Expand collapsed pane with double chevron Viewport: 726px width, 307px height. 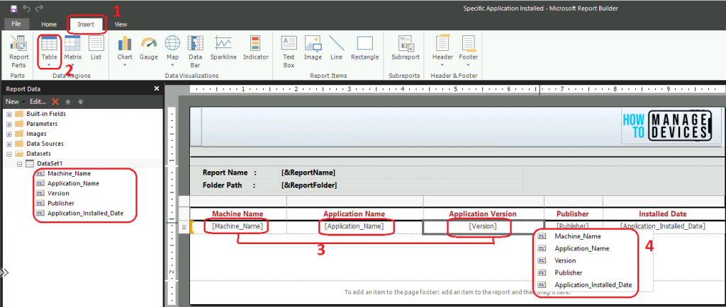click(4, 272)
